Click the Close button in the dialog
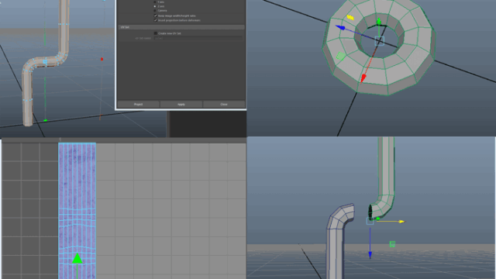The width and height of the screenshot is (496, 279). [x=224, y=104]
